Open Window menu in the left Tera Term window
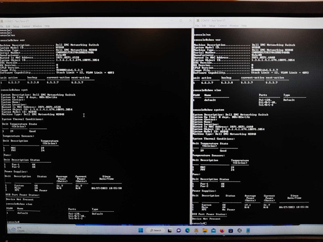The height and width of the screenshot is (242, 323). (x=37, y=26)
